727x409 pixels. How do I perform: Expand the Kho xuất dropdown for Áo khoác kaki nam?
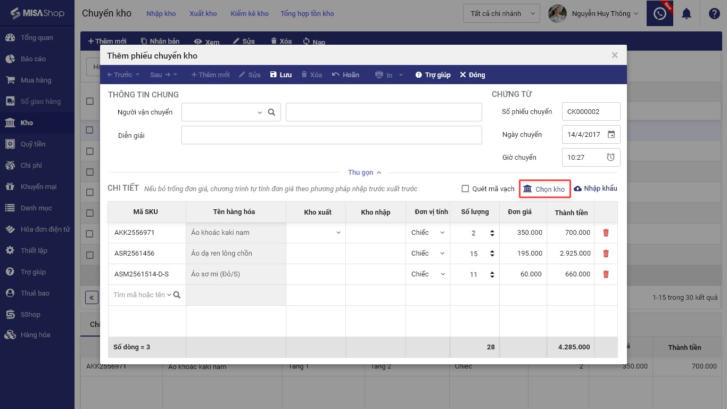(x=338, y=233)
